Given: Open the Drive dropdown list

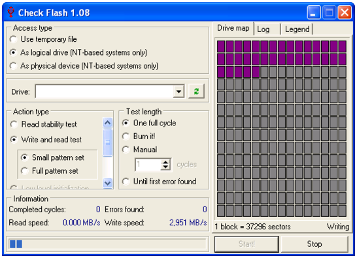Looking at the screenshot, I should [x=178, y=91].
